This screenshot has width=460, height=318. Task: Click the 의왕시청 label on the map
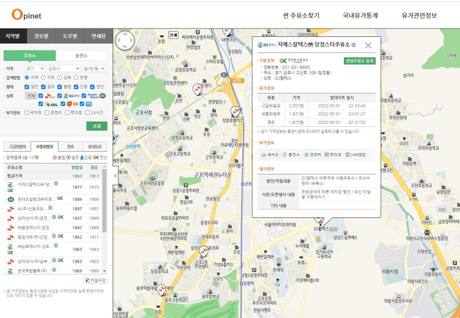coord(390,271)
